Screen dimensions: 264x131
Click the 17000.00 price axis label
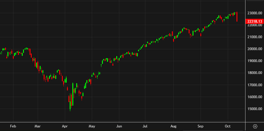point(254,85)
